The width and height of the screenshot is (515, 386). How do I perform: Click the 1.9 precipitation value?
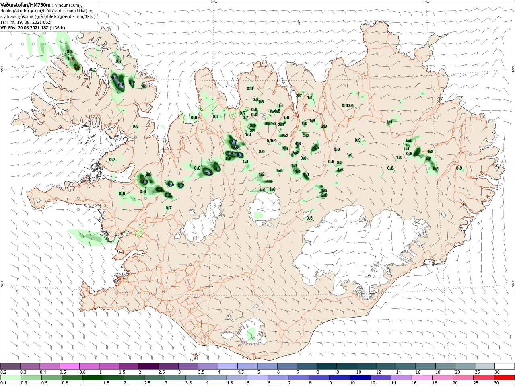click(306, 175)
